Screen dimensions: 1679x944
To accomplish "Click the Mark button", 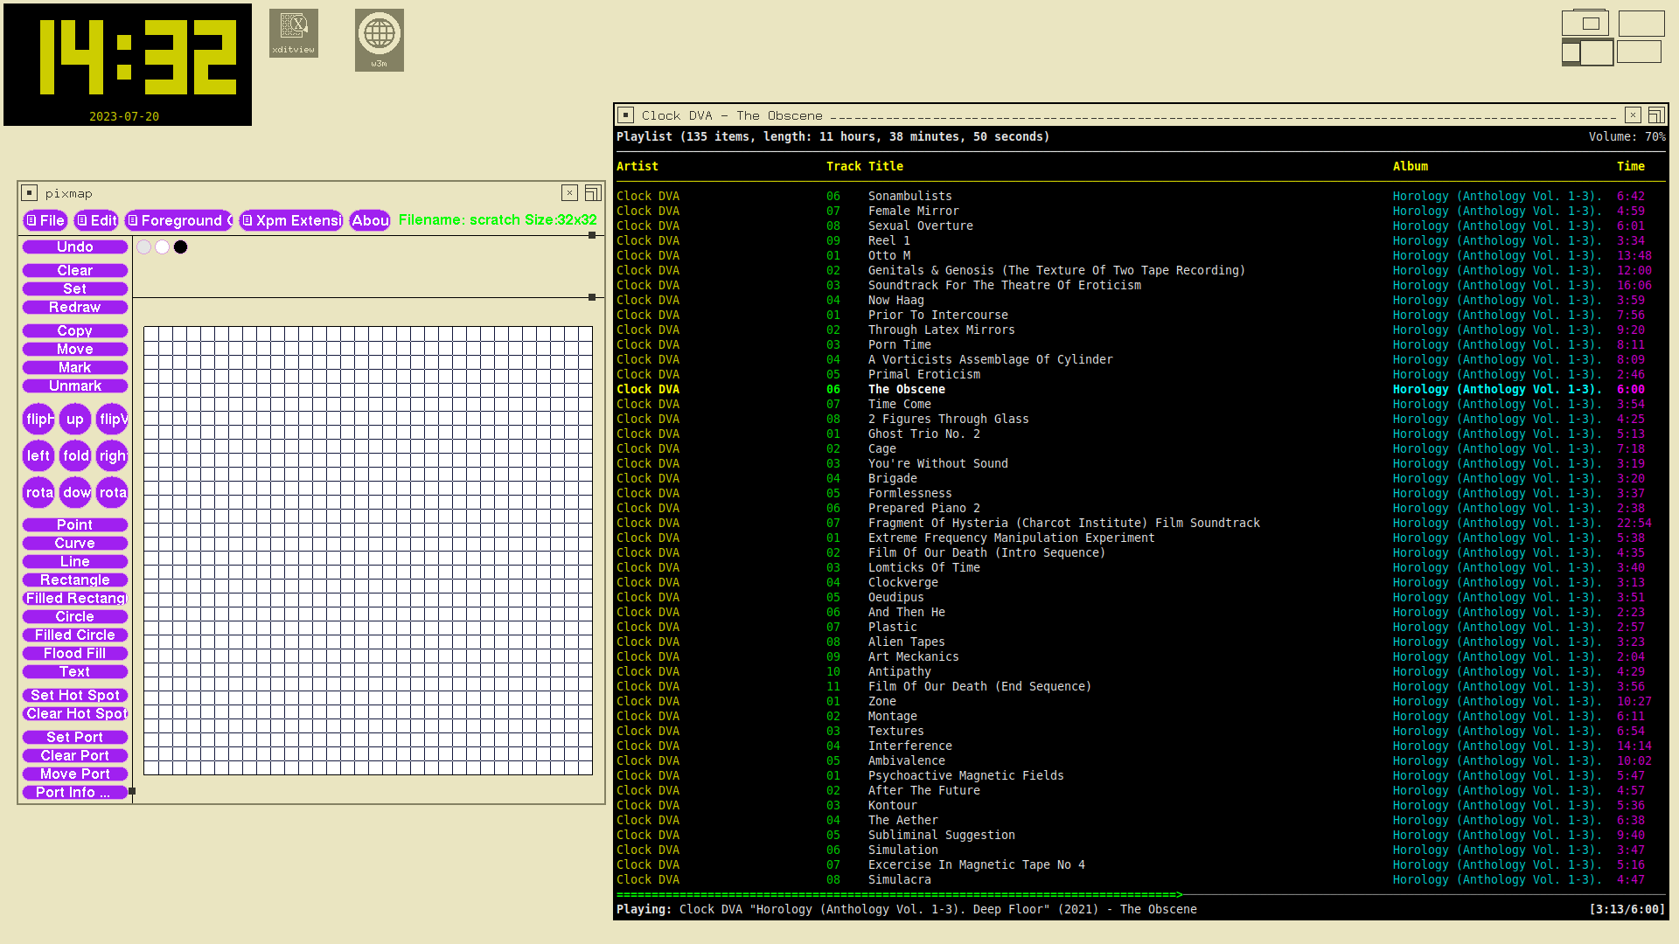I will click(75, 368).
